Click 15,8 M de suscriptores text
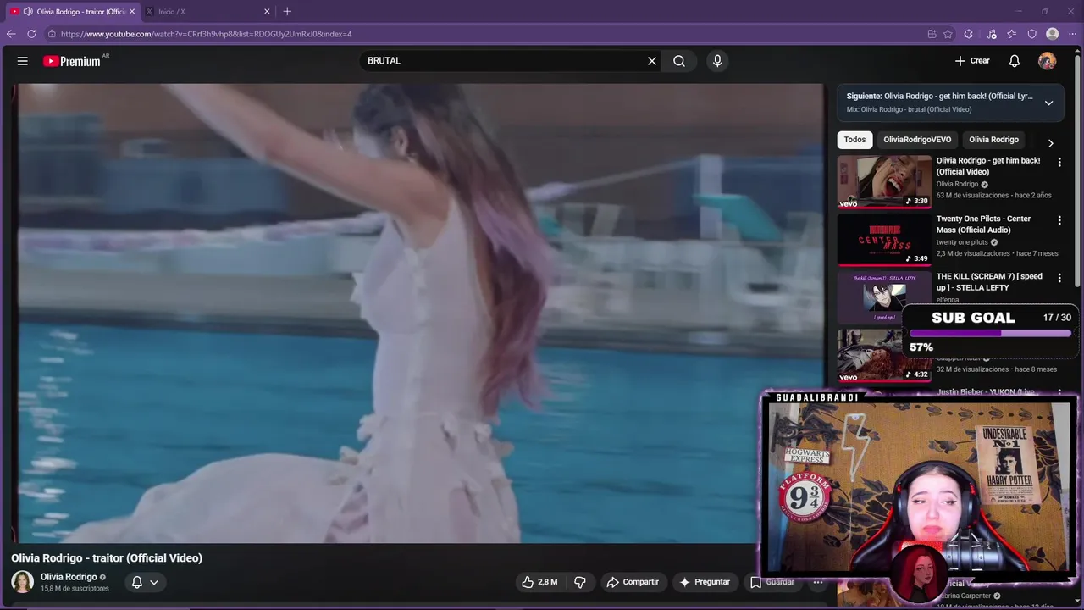Screen dimensions: 1084x610 pos(75,589)
